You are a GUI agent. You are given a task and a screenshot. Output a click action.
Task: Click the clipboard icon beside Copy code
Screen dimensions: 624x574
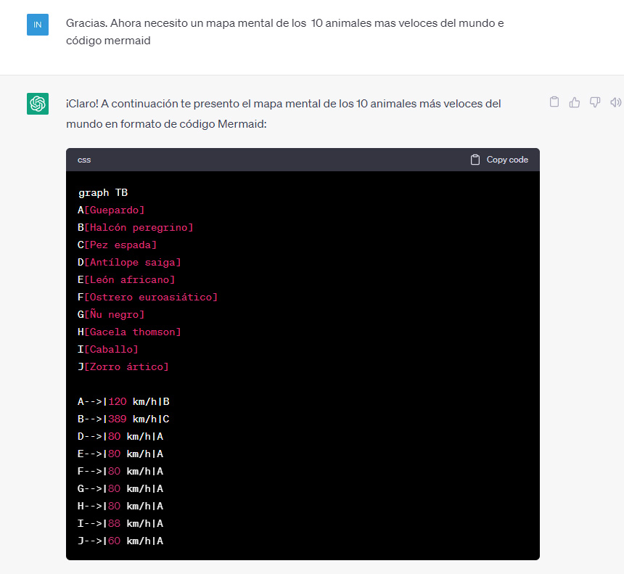[475, 160]
